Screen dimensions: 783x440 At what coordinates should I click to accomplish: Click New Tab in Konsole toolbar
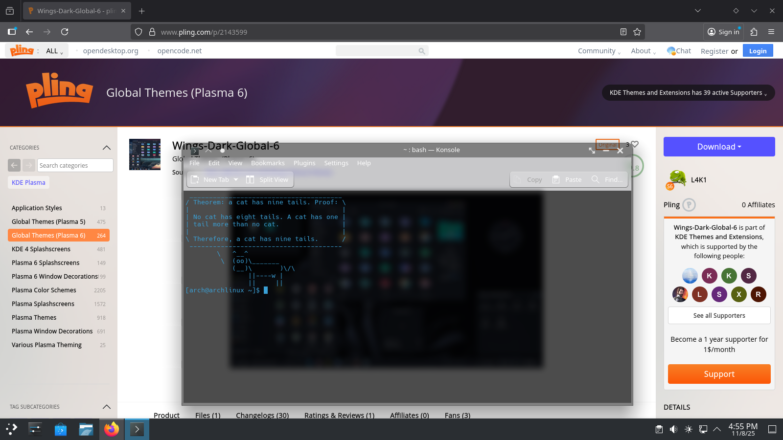[x=211, y=179]
